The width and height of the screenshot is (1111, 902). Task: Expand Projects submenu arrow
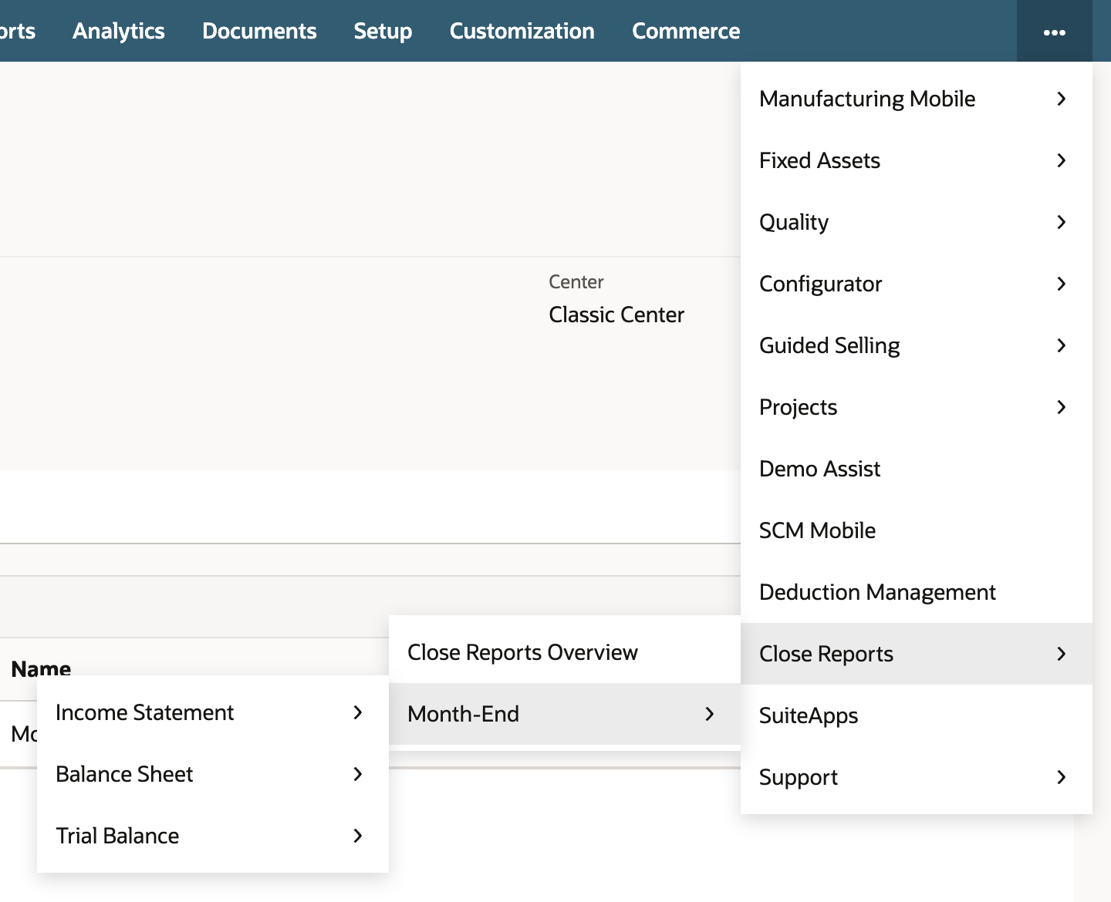[1062, 407]
